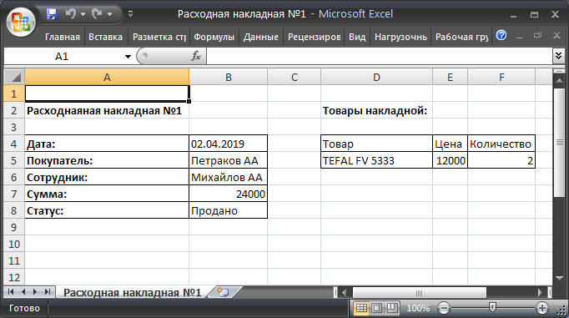Viewport: 569px width, 318px height.
Task: Customize the Quick Access Toolbar
Action: point(131,14)
